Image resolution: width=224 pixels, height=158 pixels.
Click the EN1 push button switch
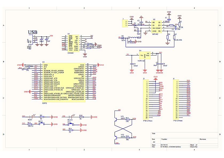[69, 124]
